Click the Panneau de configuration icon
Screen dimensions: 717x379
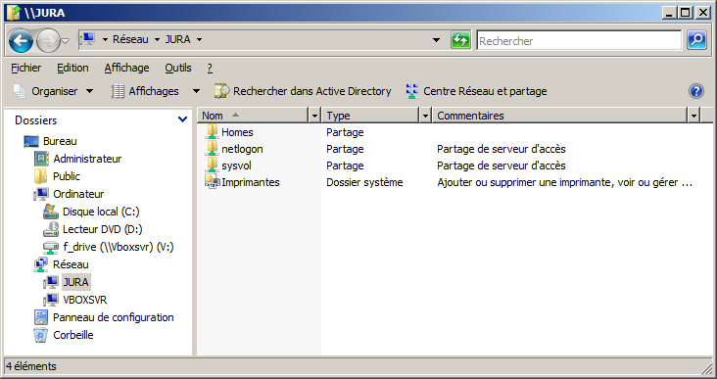(41, 317)
